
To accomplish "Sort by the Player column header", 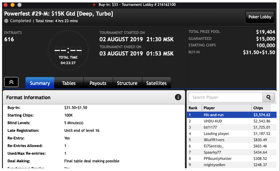I will coord(226,108).
